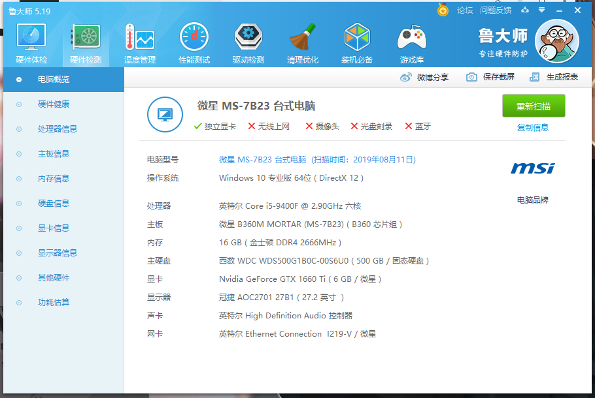Image resolution: width=595 pixels, height=398 pixels.
Task: Open 驱动检测 driver detection
Action: coord(248,43)
